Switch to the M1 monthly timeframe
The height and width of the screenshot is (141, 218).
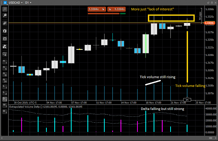click(5, 112)
